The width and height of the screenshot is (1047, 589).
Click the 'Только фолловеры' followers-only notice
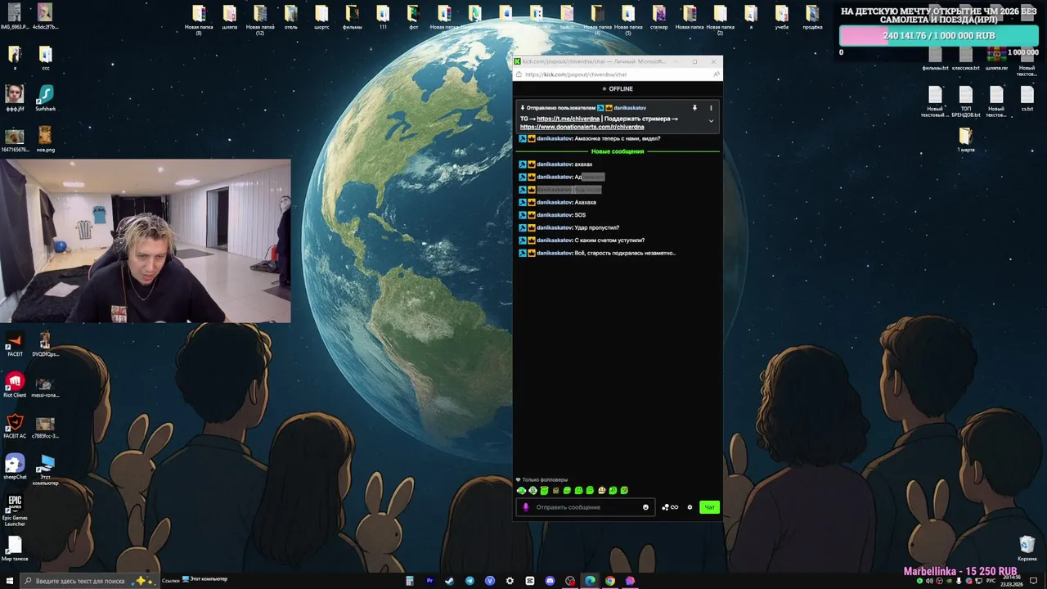coord(541,480)
